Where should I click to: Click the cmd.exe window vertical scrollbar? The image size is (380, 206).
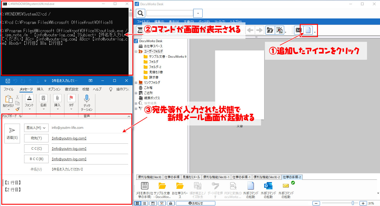(130, 42)
